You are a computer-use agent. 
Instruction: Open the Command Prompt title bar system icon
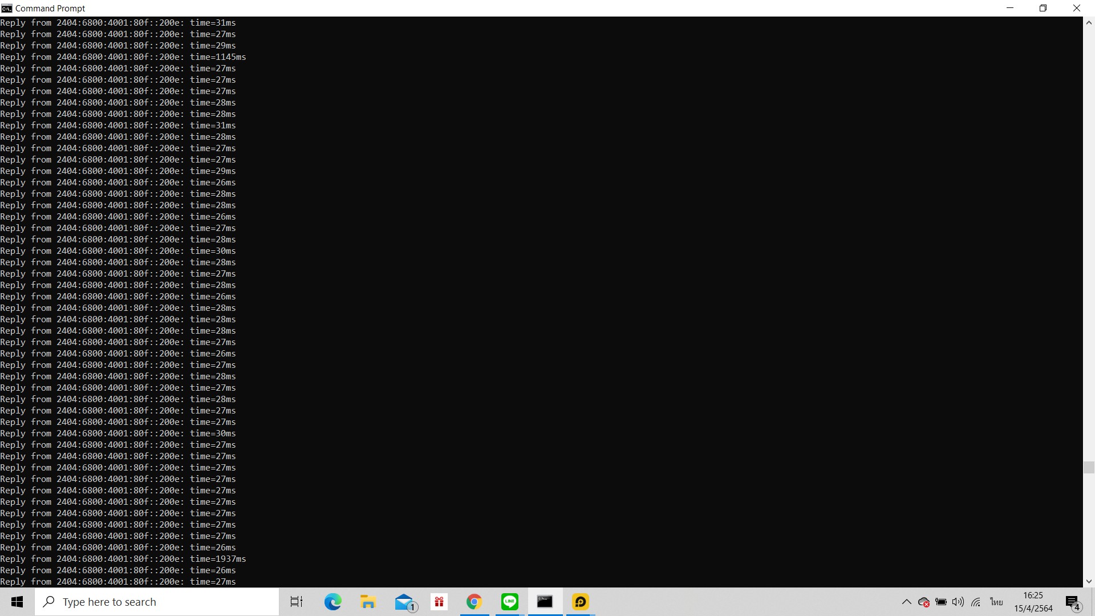click(x=7, y=8)
